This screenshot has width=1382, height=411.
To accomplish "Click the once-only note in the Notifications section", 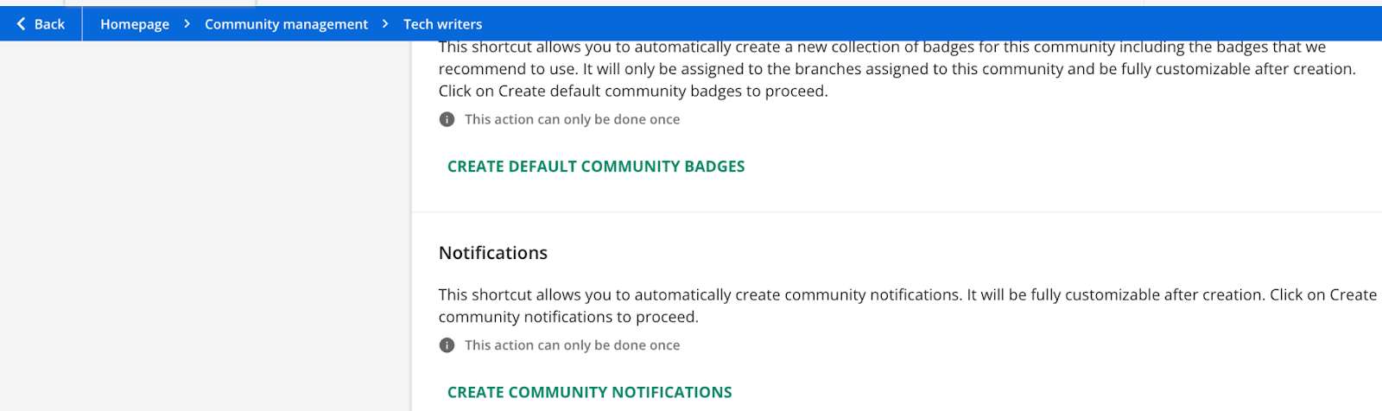I will [x=572, y=345].
